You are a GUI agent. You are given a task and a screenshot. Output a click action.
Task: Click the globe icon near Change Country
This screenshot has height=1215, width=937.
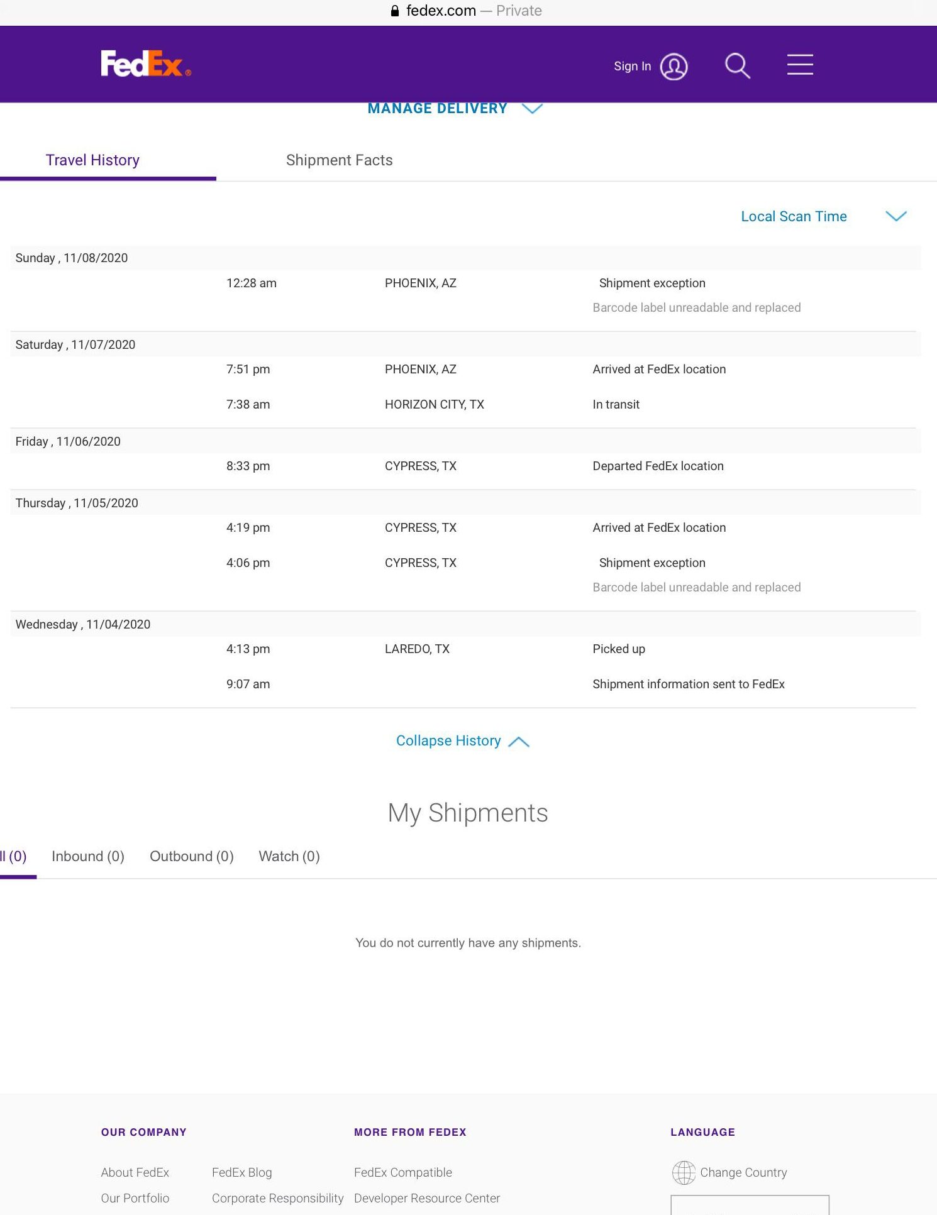click(x=684, y=1172)
